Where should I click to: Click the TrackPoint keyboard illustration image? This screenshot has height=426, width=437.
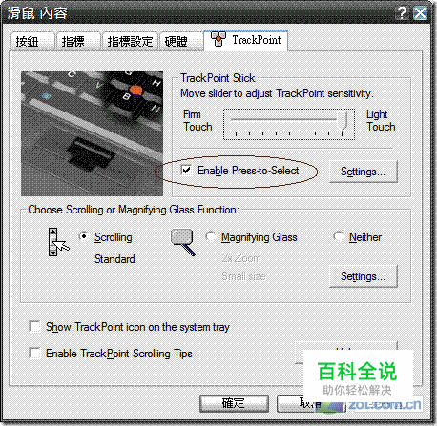pyautogui.click(x=92, y=133)
